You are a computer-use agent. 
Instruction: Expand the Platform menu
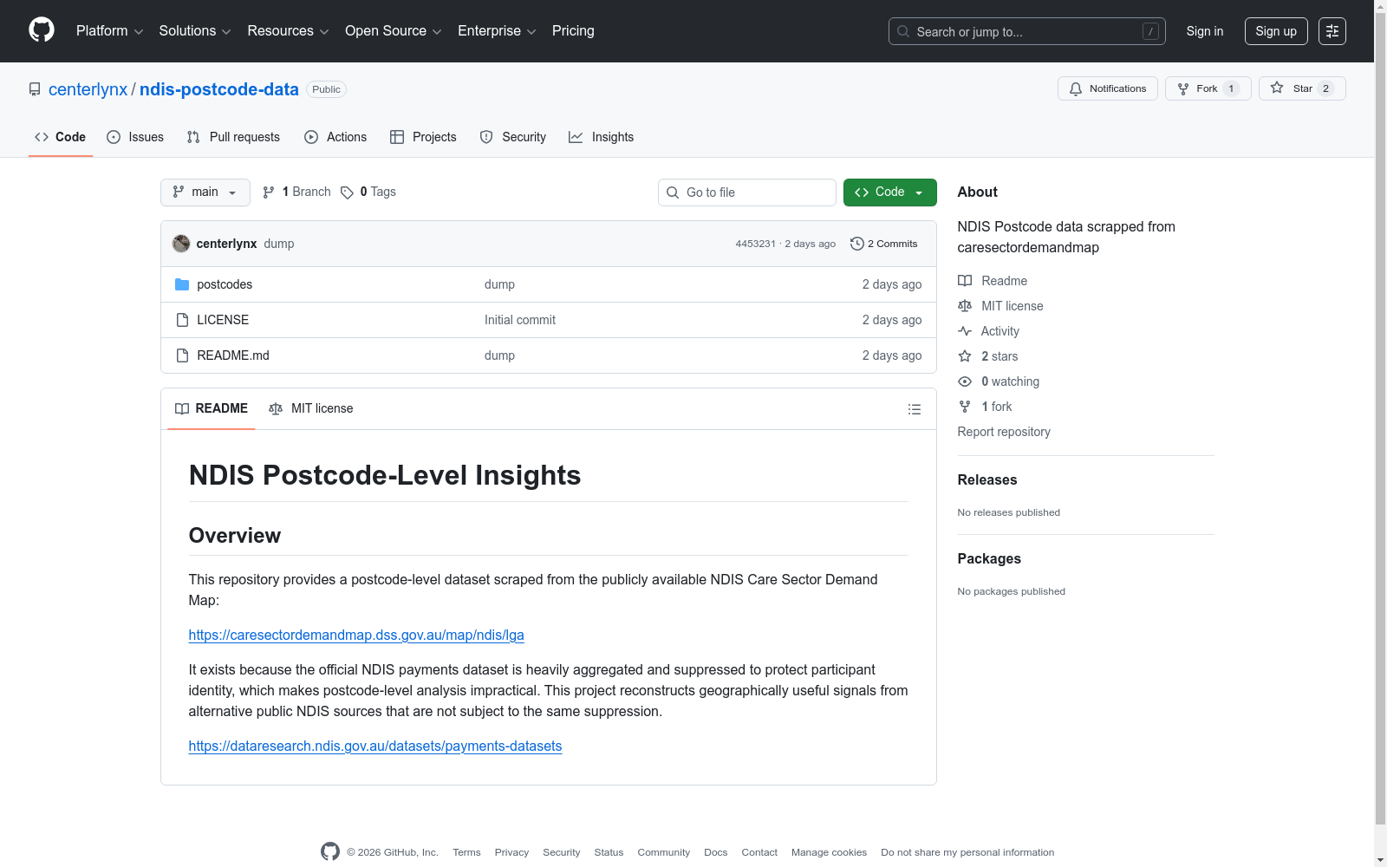[x=109, y=31]
